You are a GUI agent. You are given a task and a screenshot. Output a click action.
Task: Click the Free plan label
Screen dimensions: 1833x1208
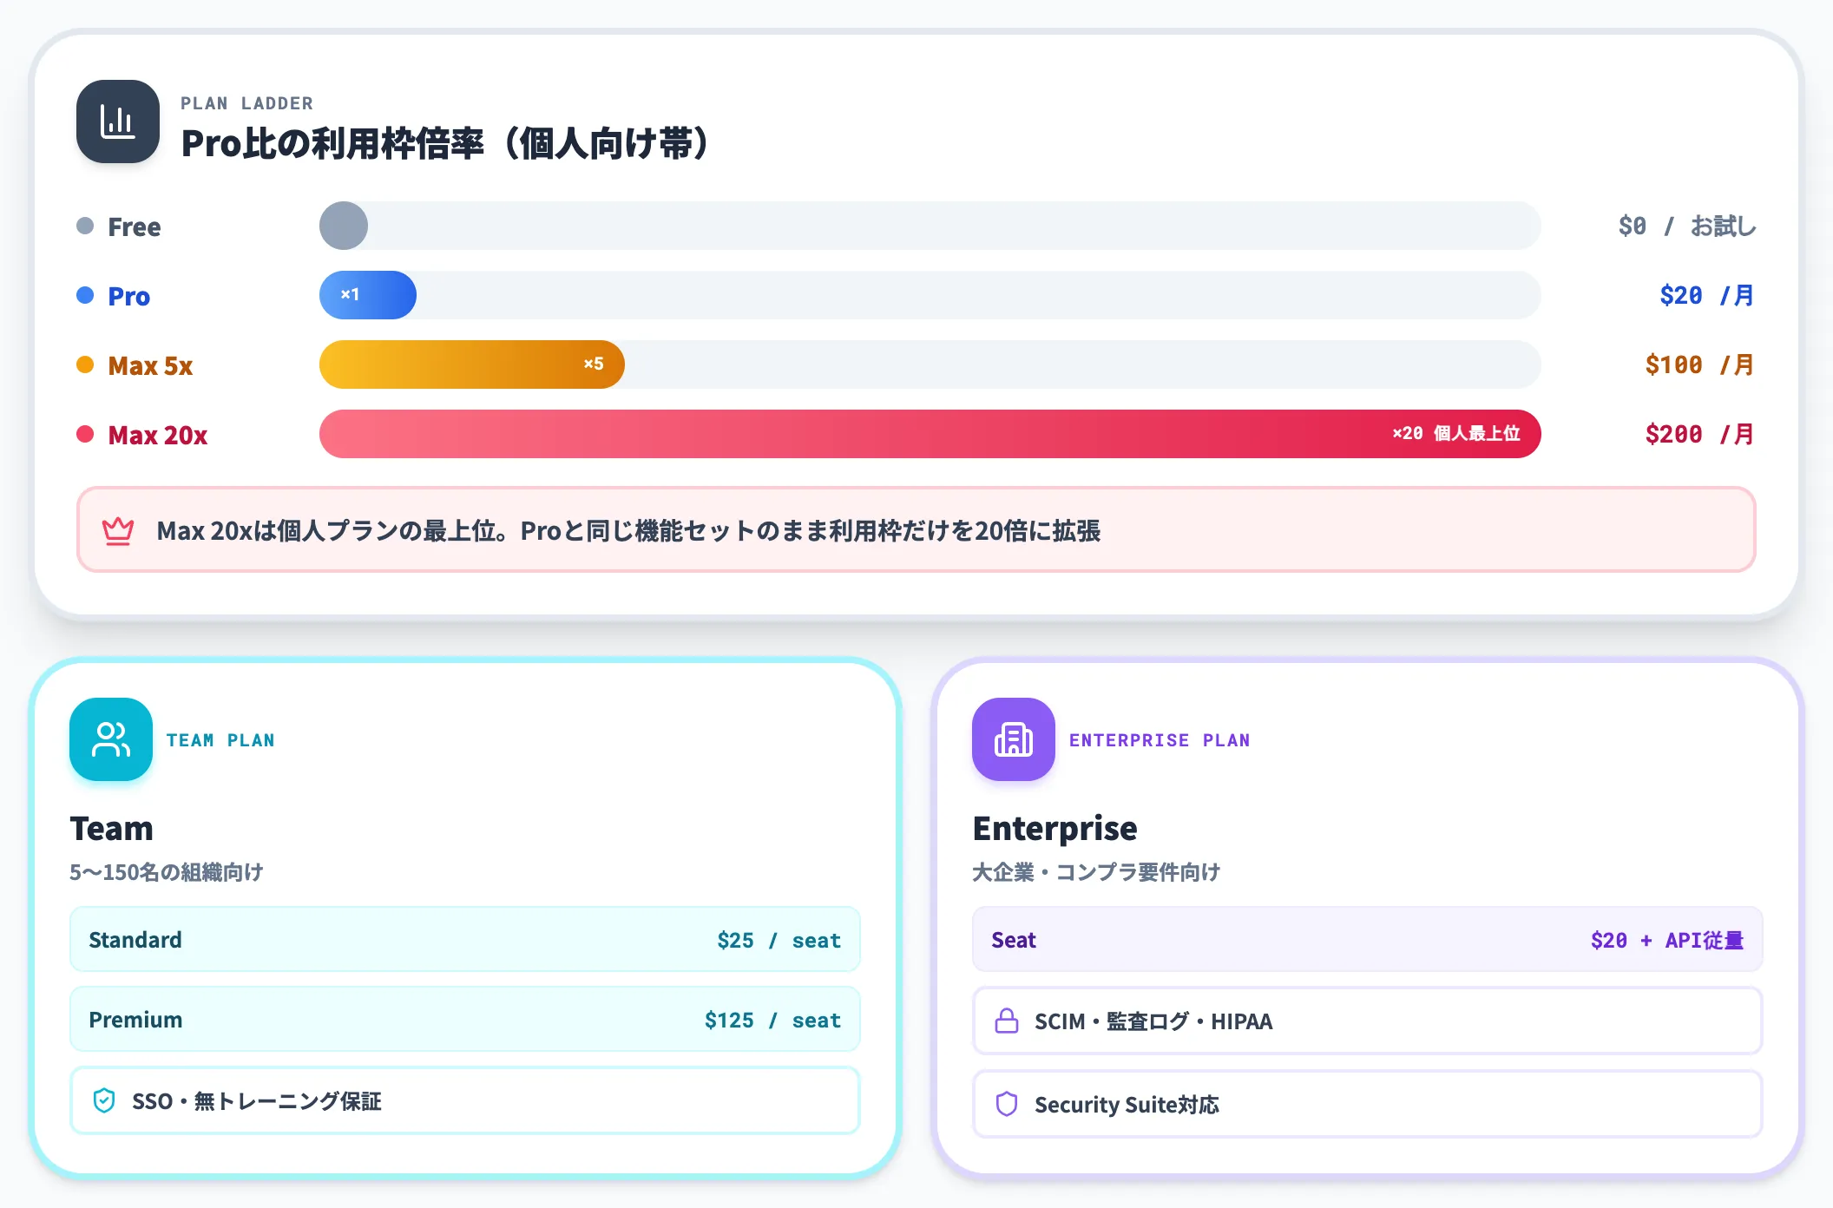135,226
